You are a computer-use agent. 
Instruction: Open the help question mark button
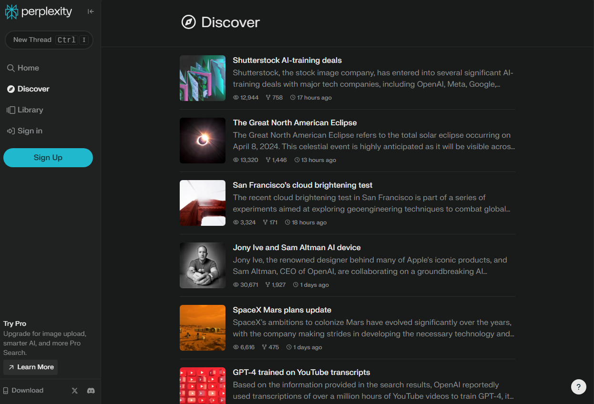coord(579,387)
